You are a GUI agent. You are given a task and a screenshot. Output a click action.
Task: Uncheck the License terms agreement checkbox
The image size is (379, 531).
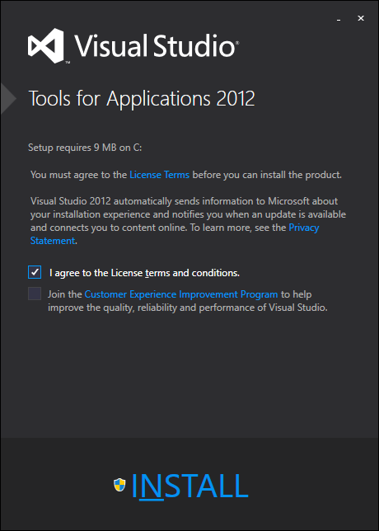pos(35,272)
